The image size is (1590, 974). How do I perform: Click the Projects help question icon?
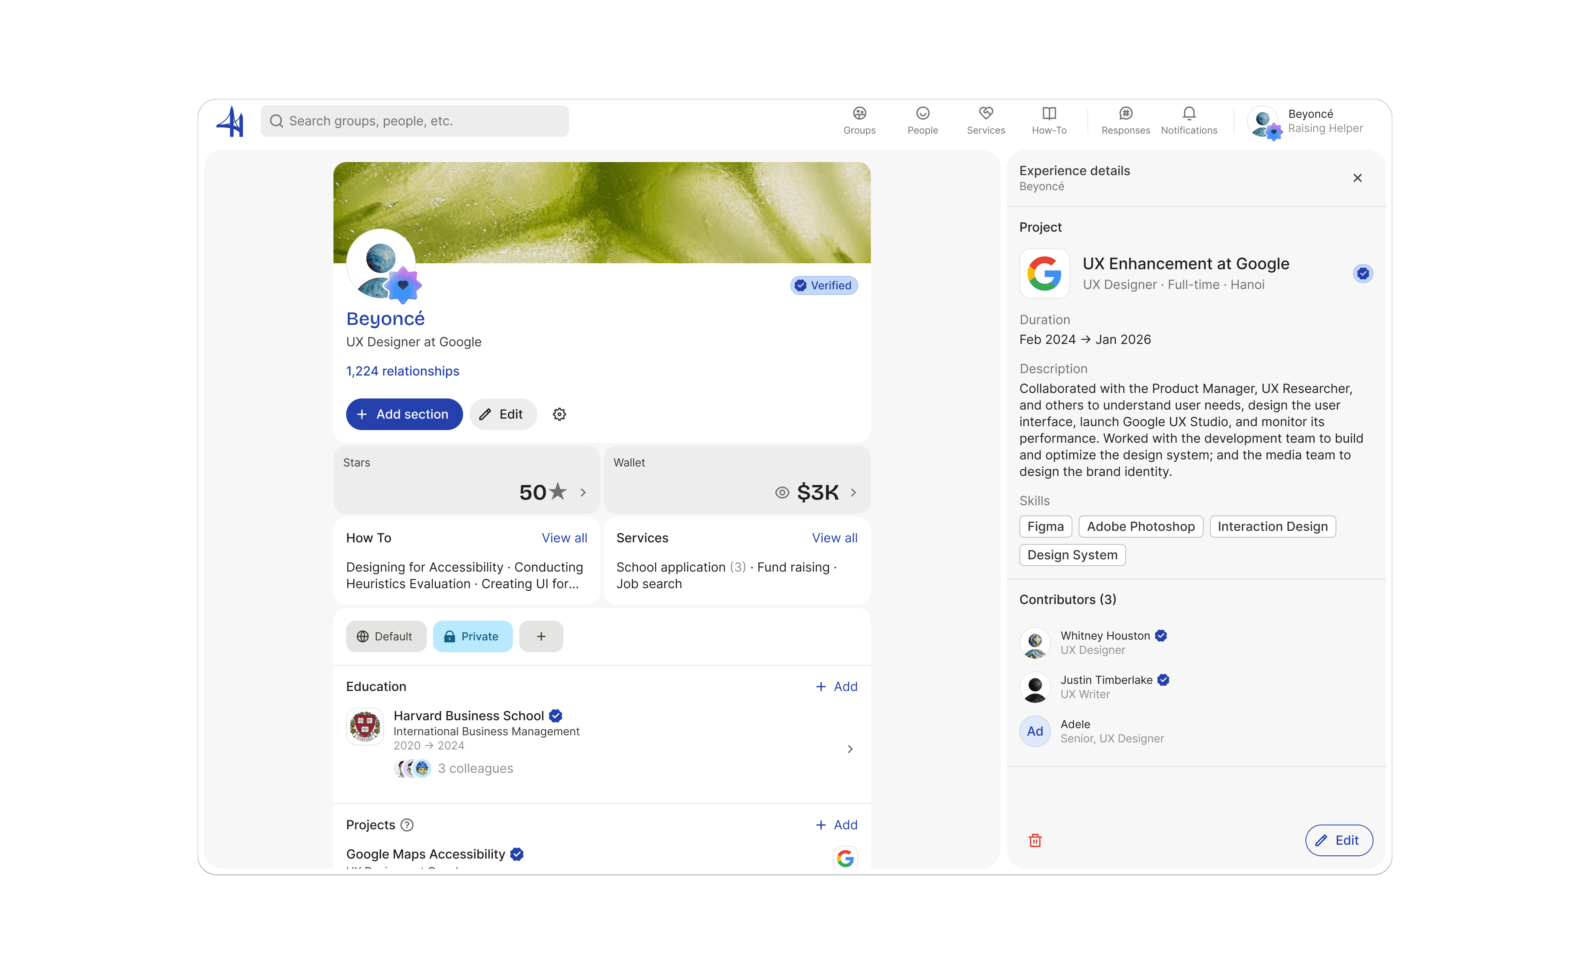pyautogui.click(x=407, y=825)
